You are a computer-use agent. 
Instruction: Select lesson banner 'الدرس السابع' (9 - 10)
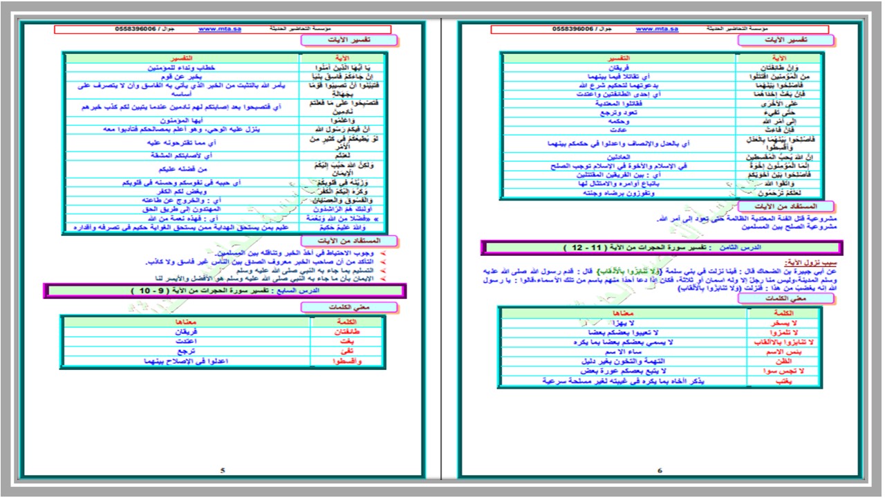click(x=224, y=291)
